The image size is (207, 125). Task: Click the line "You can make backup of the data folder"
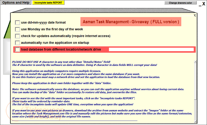[74, 92]
